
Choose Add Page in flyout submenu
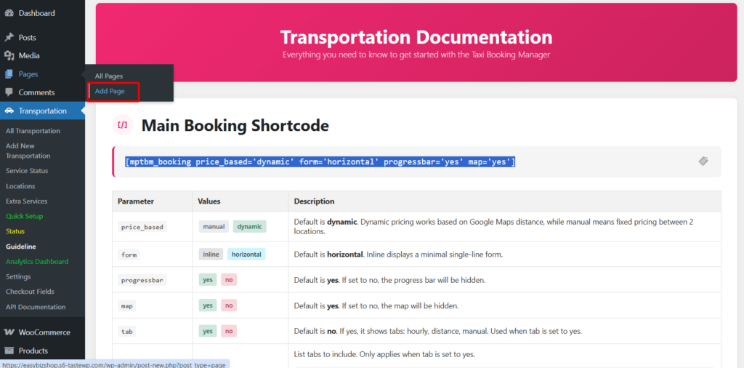click(x=110, y=91)
